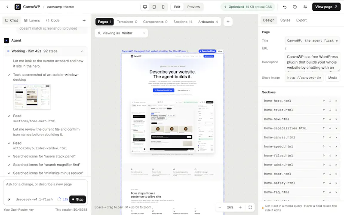Move home-trust.html section down

coord(330,110)
